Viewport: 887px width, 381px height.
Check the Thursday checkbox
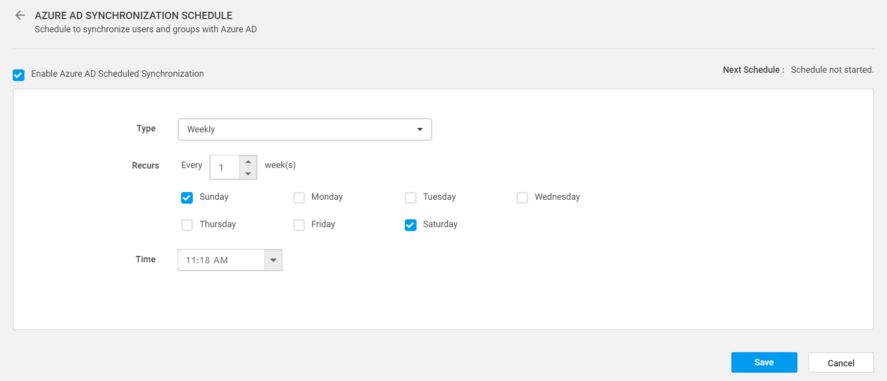(187, 225)
